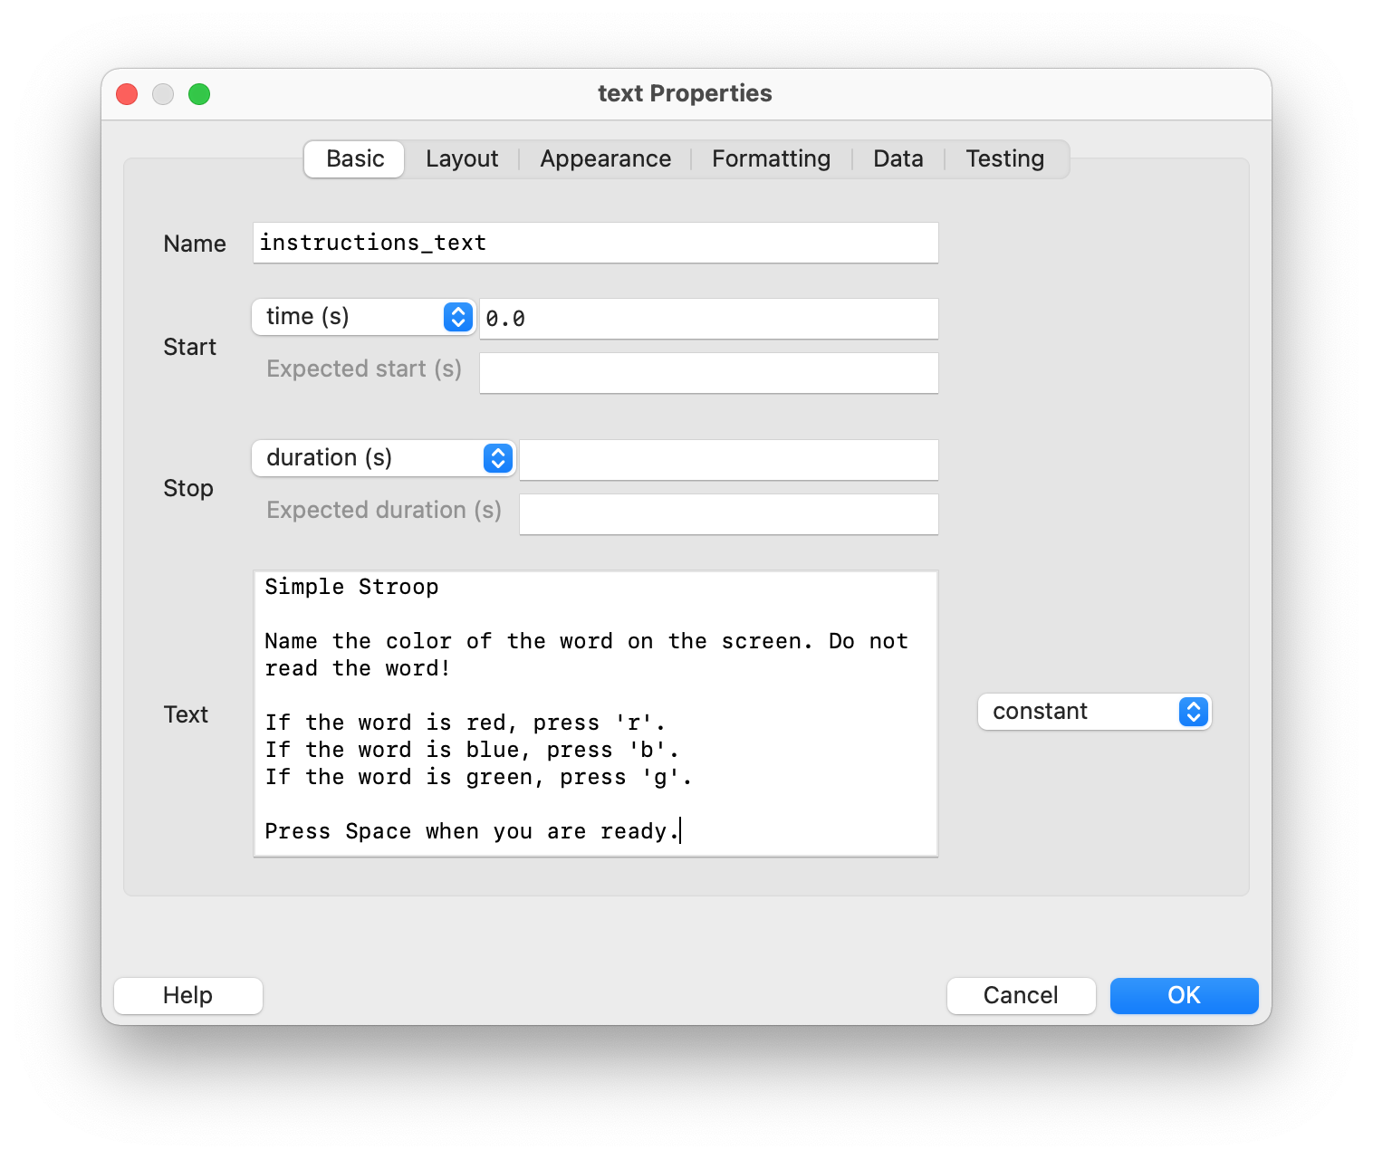Click the Name field containing instructions_text
The width and height of the screenshot is (1373, 1159).
click(595, 244)
